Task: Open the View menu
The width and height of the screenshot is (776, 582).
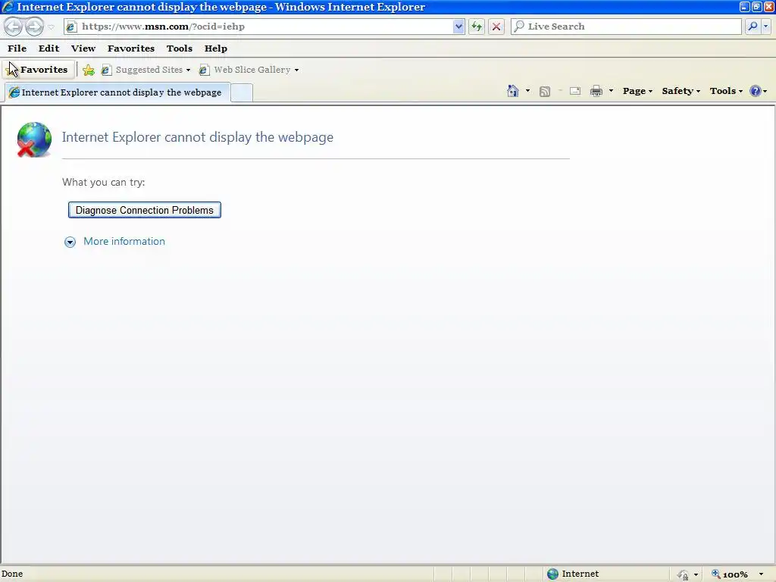Action: pos(83,48)
